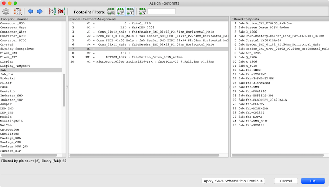Open footprint library table settings gear
Viewport: 329px width, 187px height.
(x=6, y=12)
